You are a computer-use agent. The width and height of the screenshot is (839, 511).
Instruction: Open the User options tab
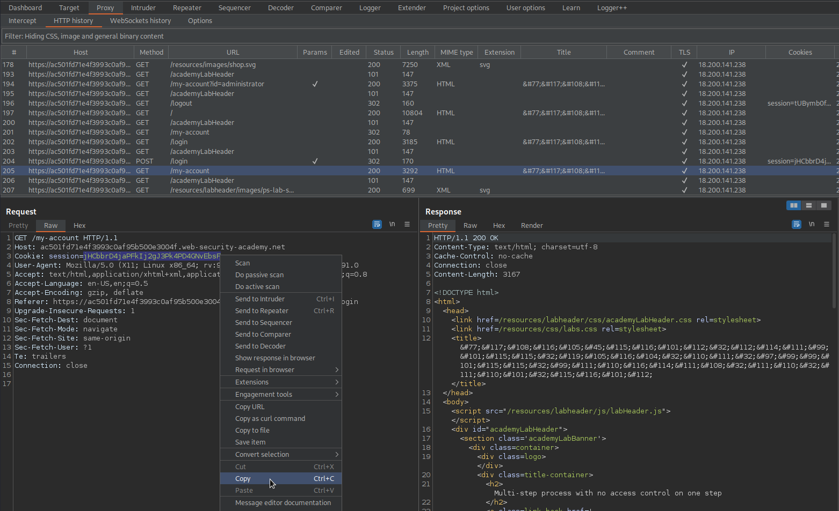(526, 8)
